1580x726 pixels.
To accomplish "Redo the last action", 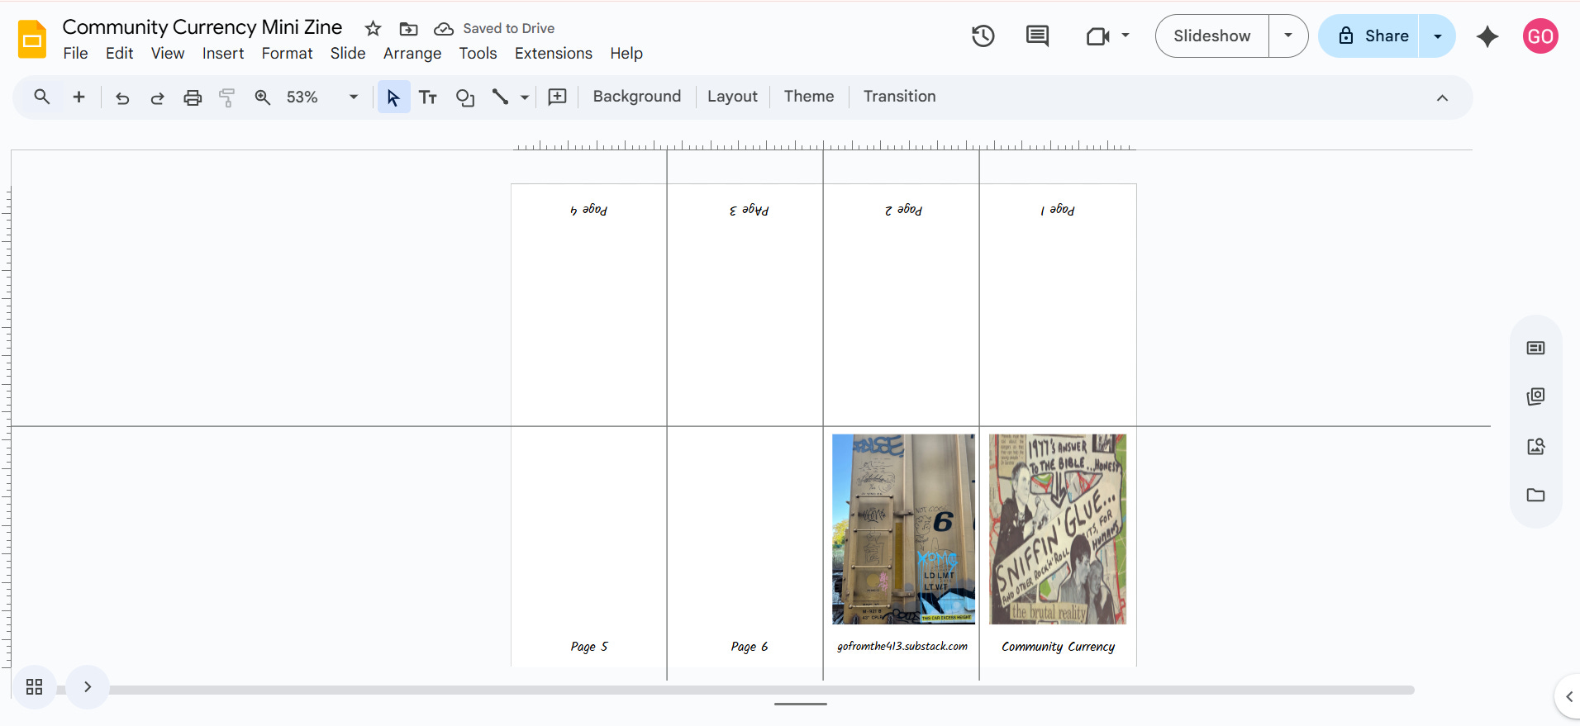I will pyautogui.click(x=157, y=97).
